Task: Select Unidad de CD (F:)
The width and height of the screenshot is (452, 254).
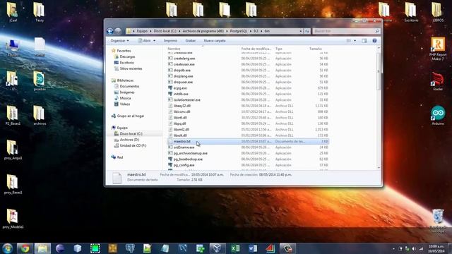Action: [x=133, y=145]
